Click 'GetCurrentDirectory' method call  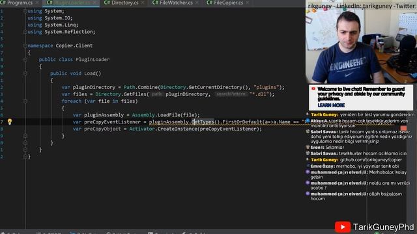[x=216, y=87]
